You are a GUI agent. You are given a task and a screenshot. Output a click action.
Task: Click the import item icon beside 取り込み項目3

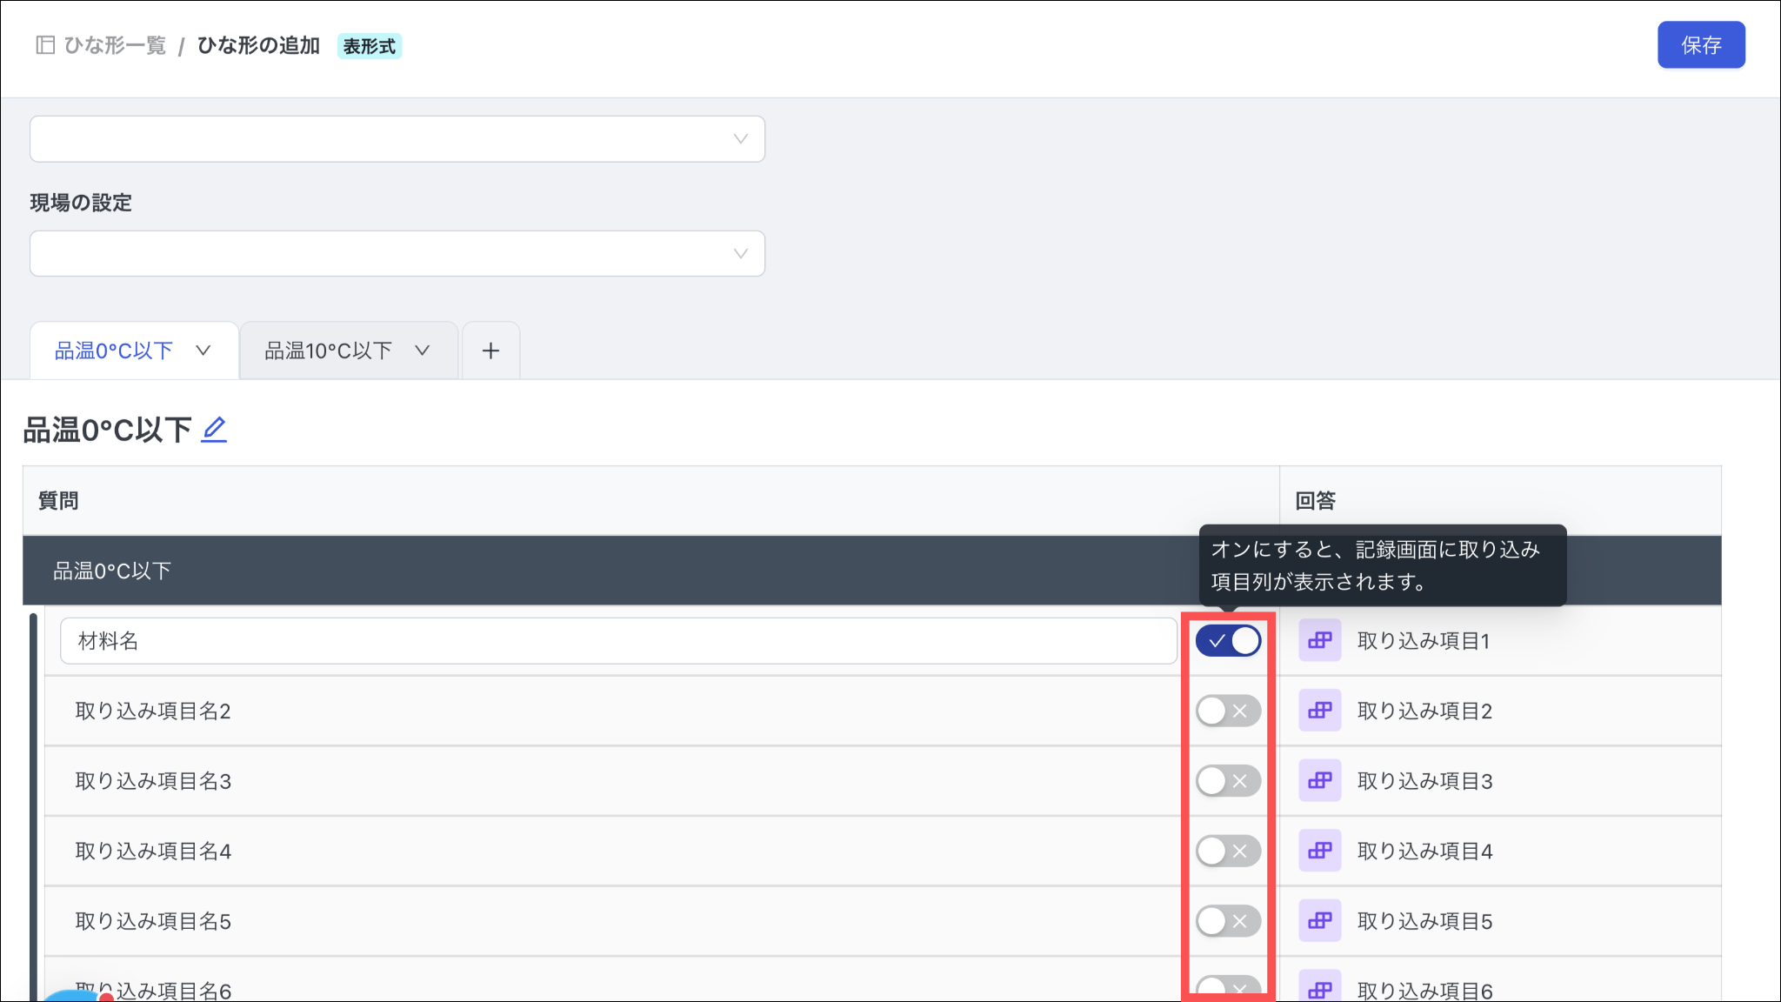coord(1319,781)
